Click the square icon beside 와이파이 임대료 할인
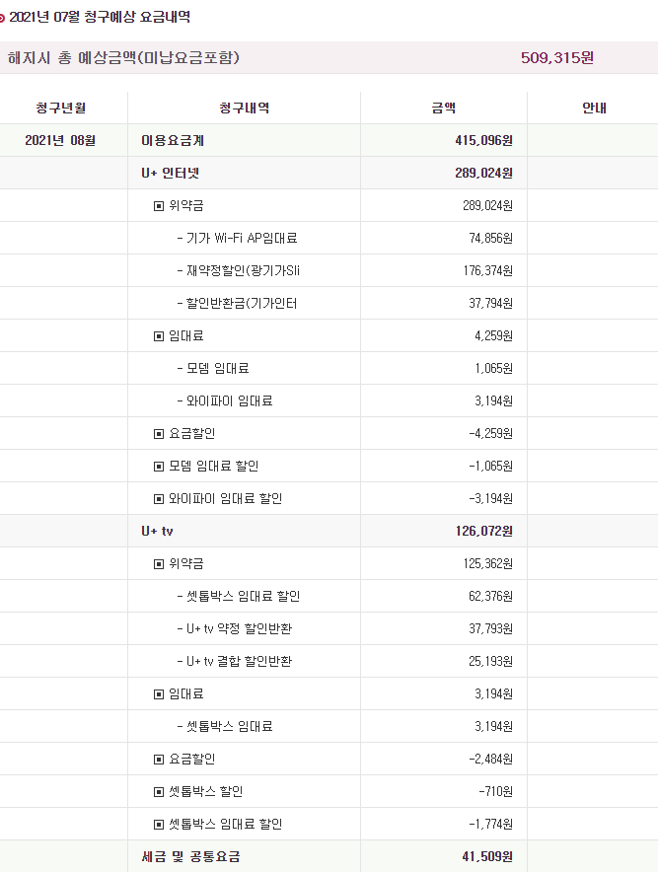 click(159, 498)
